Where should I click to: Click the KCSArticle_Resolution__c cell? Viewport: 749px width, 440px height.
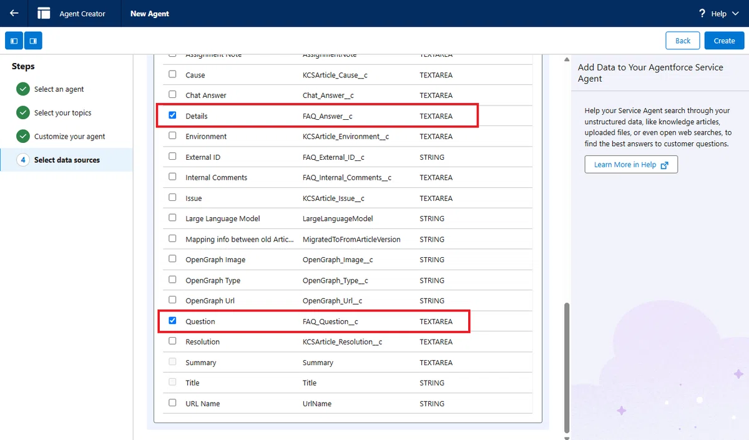343,342
